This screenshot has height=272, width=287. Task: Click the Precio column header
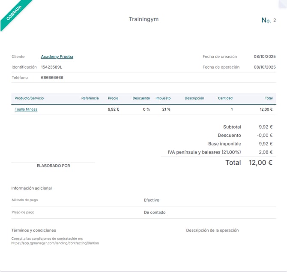[113, 98]
